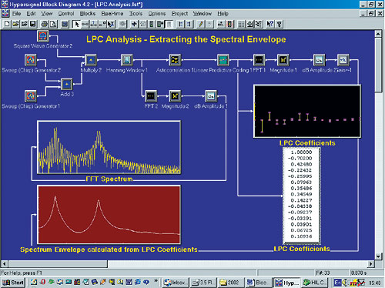The height and width of the screenshot is (288, 385).
Task: Select the Autocorrelation 1 block
Action: 175,60
